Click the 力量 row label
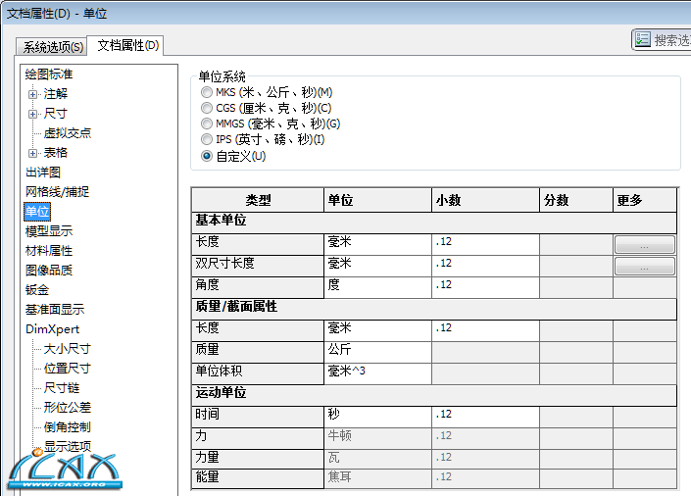 click(258, 460)
